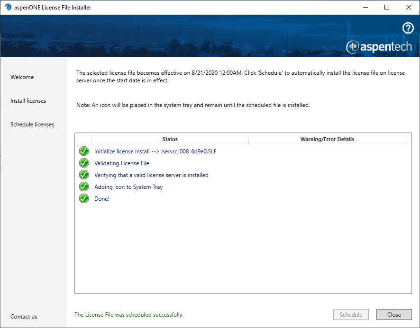The image size is (420, 328).
Task: Click 'The License File was scheduled successfully.' message
Action: pyautogui.click(x=129, y=315)
